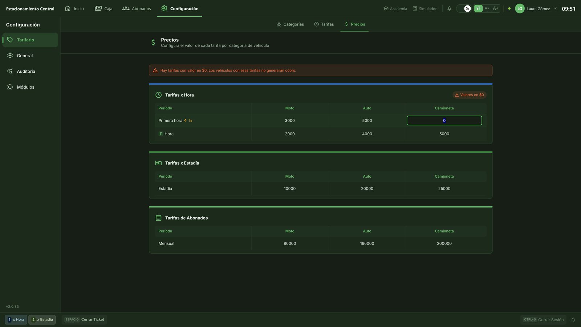Select the Configuración top navigation item
Image resolution: width=581 pixels, height=327 pixels.
pos(180,8)
